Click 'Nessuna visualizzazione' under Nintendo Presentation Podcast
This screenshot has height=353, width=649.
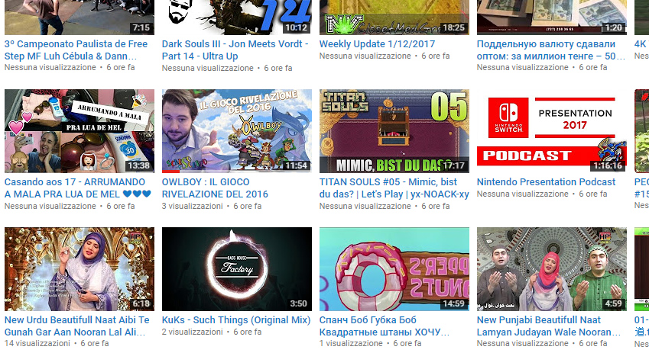pyautogui.click(x=522, y=194)
